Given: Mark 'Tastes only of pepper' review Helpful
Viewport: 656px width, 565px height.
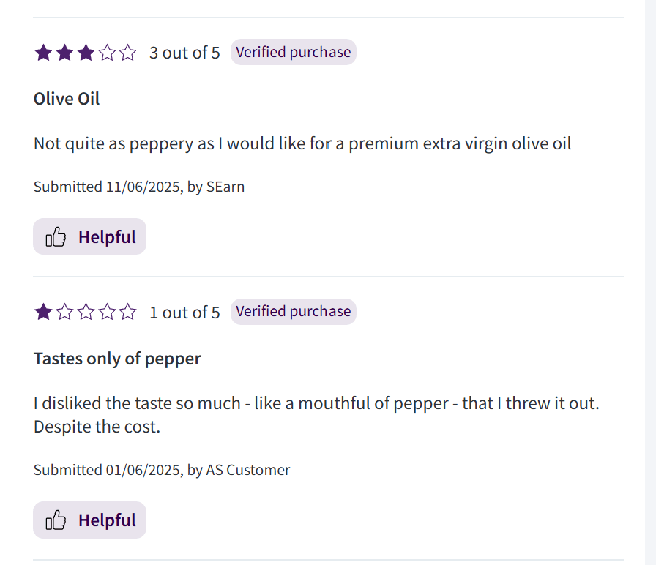Looking at the screenshot, I should click(89, 520).
